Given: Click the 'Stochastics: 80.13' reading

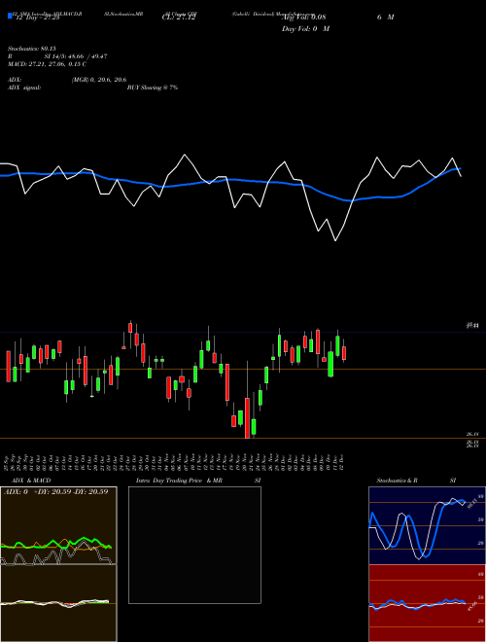Looking at the screenshot, I should point(31,49).
